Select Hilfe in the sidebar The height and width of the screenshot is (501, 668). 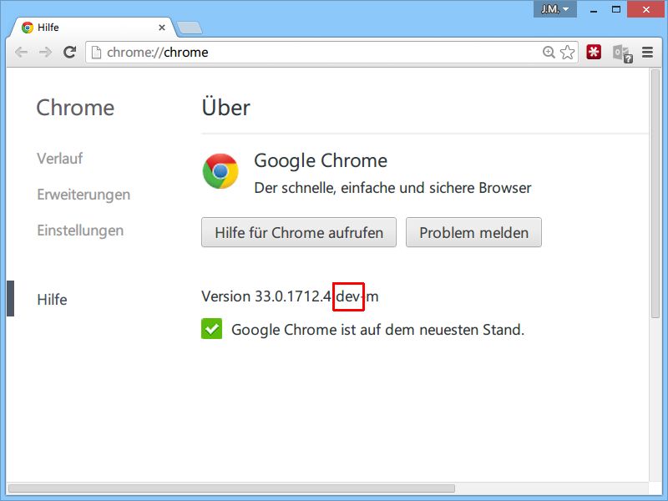tap(52, 300)
